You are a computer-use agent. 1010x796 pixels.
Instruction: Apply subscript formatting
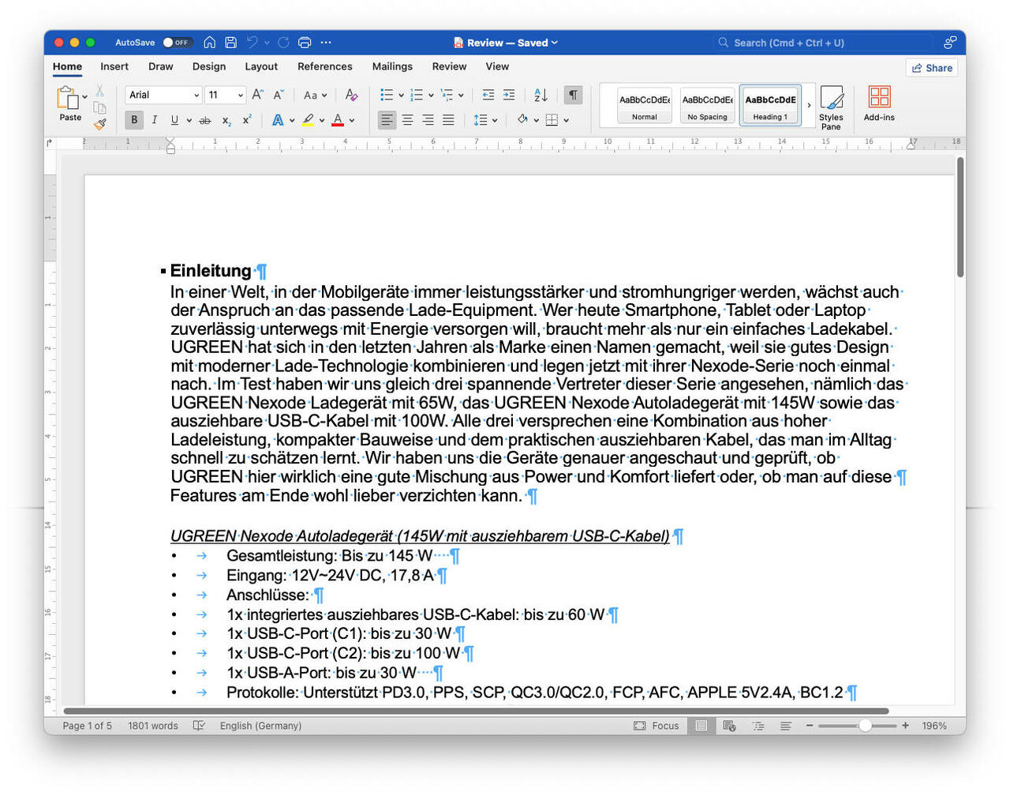point(226,120)
